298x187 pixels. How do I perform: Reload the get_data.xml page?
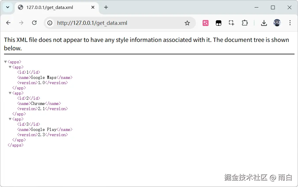34,23
